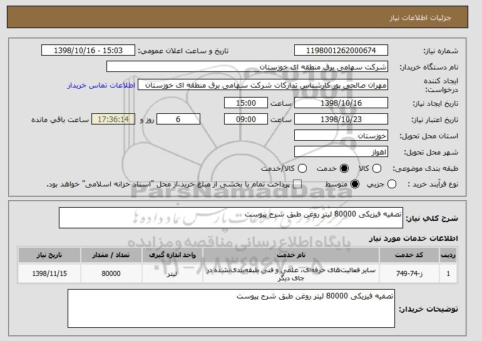This screenshot has height=341, width=482.
Task: Click the 1398/10/16 creation date field
Action: coord(341,103)
